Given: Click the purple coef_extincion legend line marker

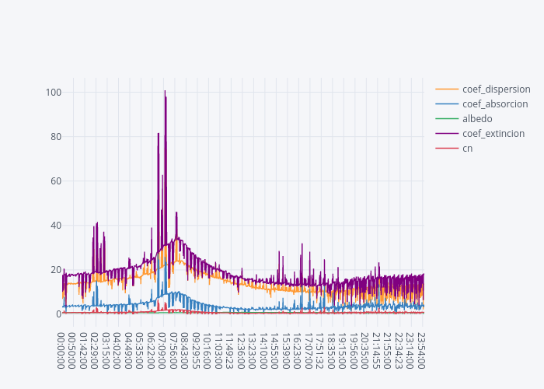Looking at the screenshot, I should coord(446,134).
